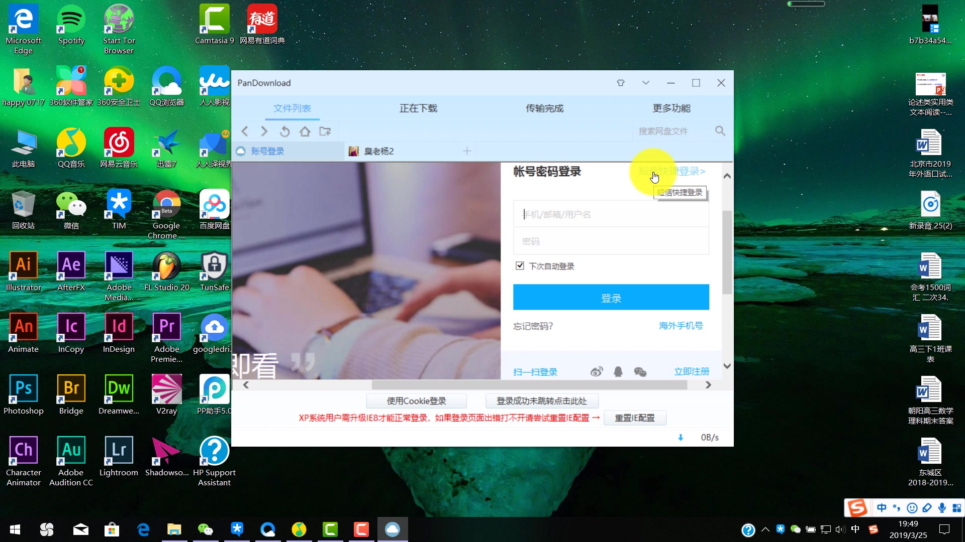Click the new folder icon
This screenshot has width=965, height=542.
325,131
